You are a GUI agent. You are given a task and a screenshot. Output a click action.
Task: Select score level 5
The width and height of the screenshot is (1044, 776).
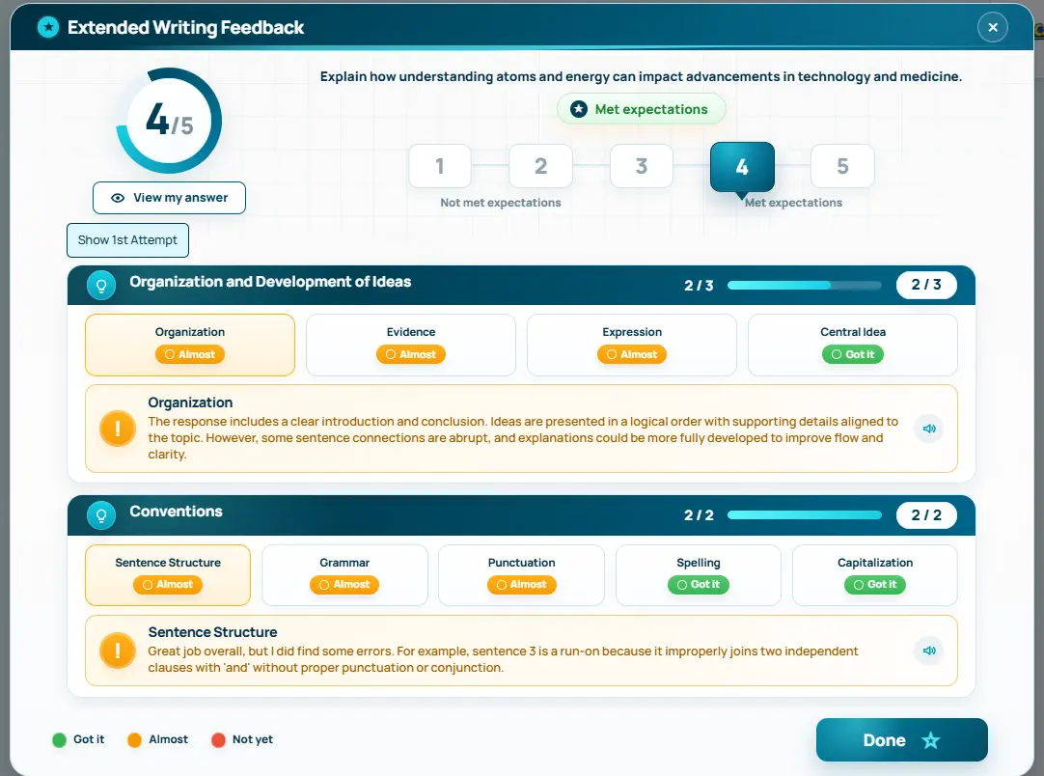[x=842, y=166]
